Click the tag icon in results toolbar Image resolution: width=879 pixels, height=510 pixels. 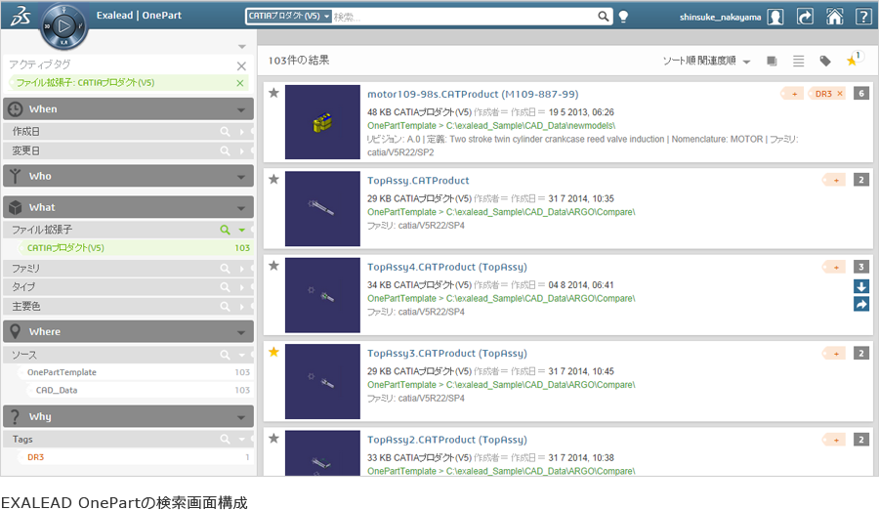click(825, 61)
